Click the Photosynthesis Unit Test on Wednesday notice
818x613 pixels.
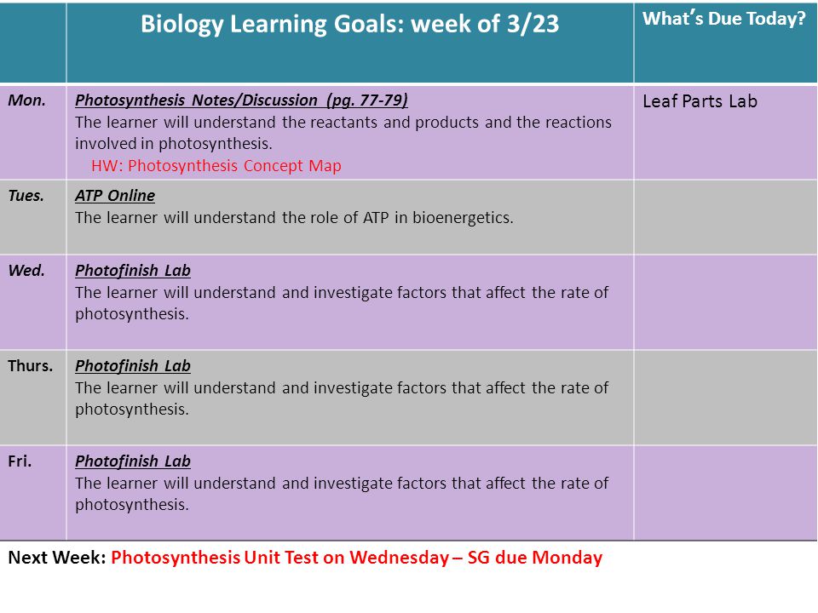coord(280,558)
